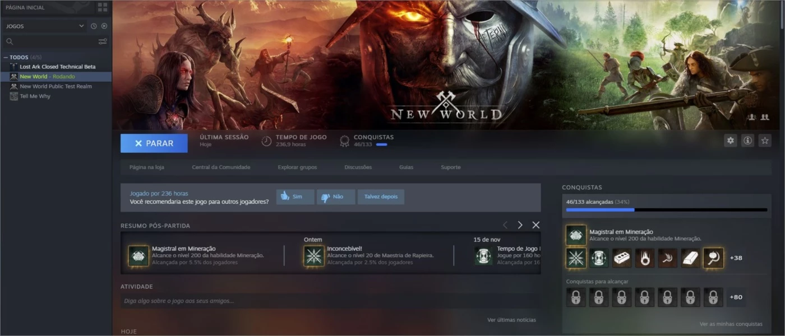Go to previous Resumo Pós-Partida page
Viewport: 785px width, 336px height.
[x=505, y=225]
